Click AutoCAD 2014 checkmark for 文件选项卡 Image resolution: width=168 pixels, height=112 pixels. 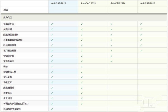click(111, 61)
